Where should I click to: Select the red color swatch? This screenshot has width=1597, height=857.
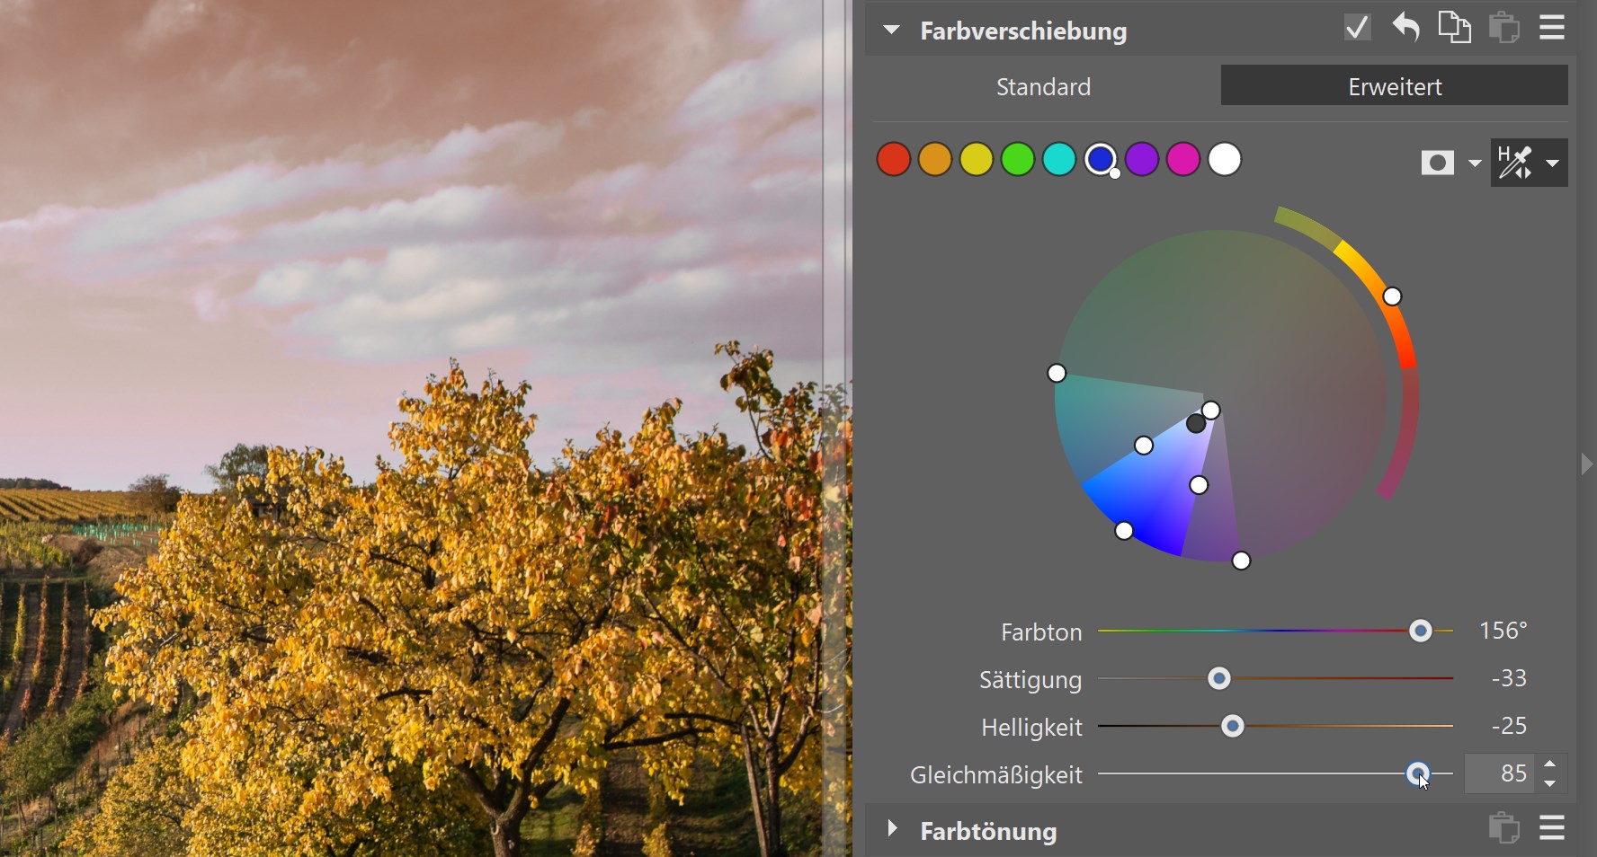[x=894, y=160]
